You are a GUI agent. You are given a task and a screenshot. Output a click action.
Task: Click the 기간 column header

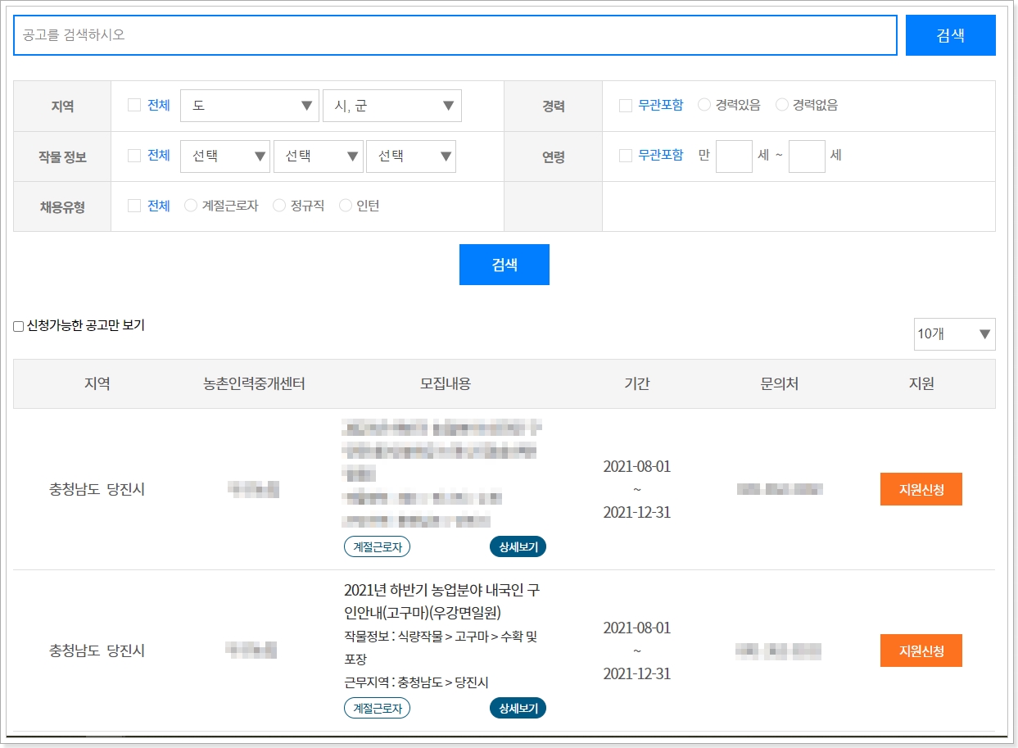(x=637, y=383)
